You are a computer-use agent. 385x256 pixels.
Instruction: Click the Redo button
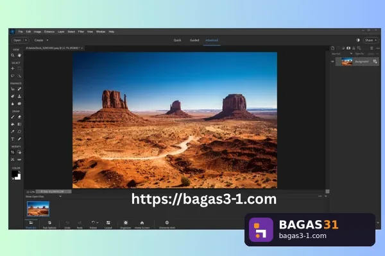tap(80, 225)
